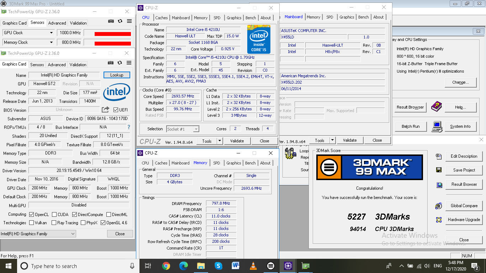Open the Bench tab in CPU-Z CPU window
The image size is (486, 273).
click(250, 17)
